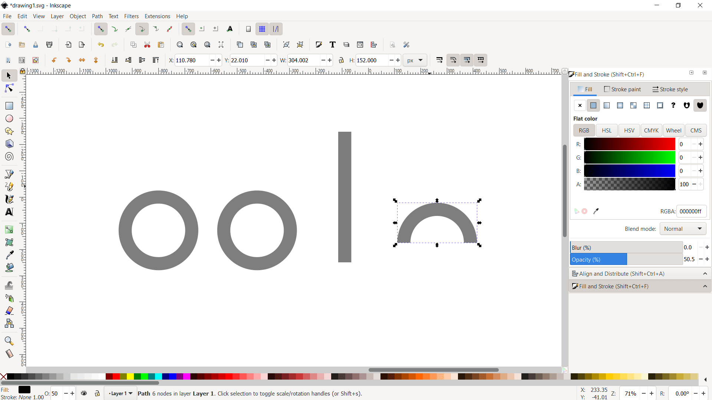Select the 3D box tool
Viewport: 712px width, 400px height.
(9, 144)
